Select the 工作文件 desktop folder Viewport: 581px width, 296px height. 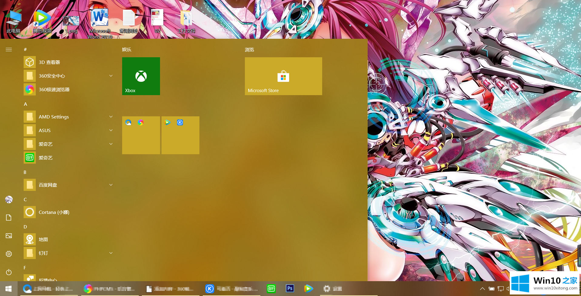point(186,21)
